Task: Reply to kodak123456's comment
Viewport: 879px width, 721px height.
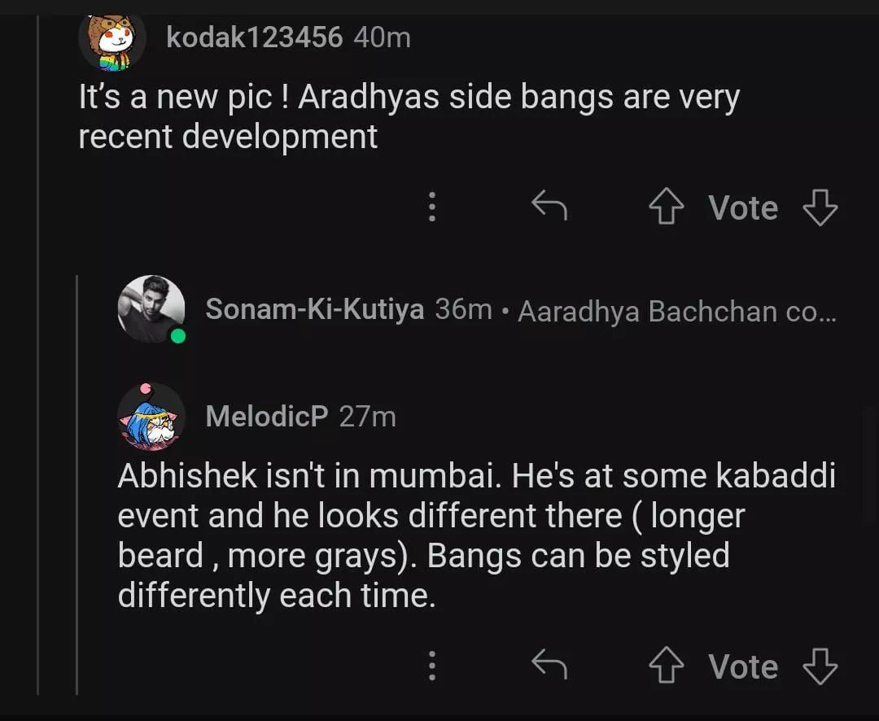Action: (x=549, y=207)
